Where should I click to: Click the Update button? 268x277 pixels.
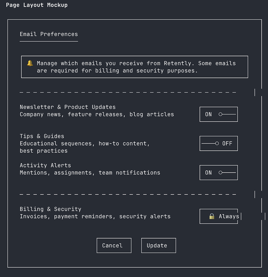coord(159,245)
